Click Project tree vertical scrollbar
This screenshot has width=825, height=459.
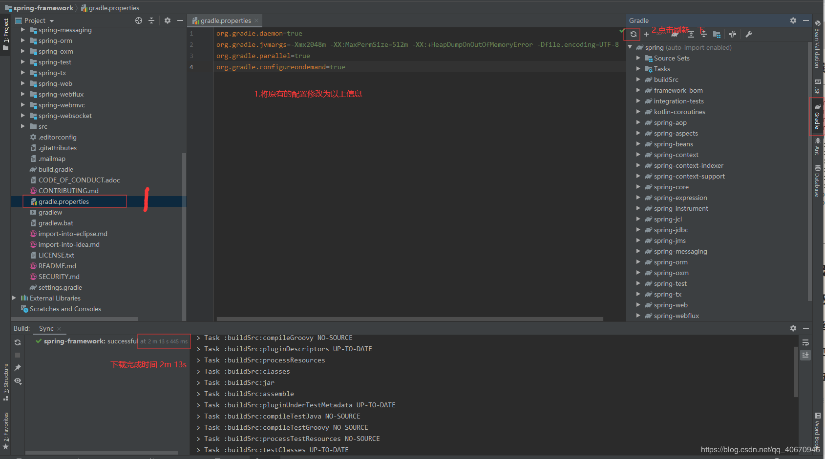coord(184,237)
